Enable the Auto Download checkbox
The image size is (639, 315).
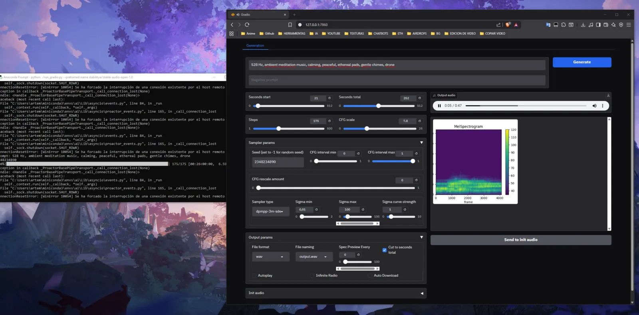[x=370, y=276]
